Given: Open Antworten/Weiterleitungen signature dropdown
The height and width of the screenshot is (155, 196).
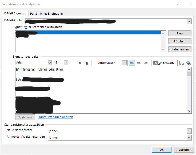Looking at the screenshot, I should pyautogui.click(x=189, y=138).
